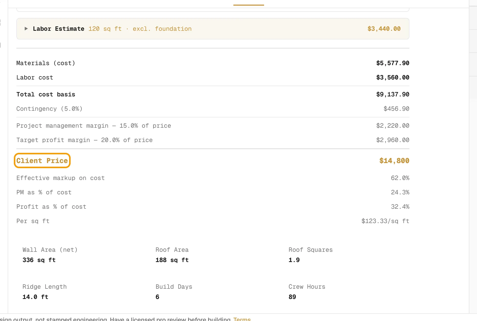Viewport: 477px width, 321px height.
Task: Select the Crew Hours stat label
Action: coord(307,287)
